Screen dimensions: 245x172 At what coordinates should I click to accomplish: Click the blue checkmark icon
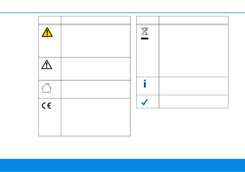144,102
